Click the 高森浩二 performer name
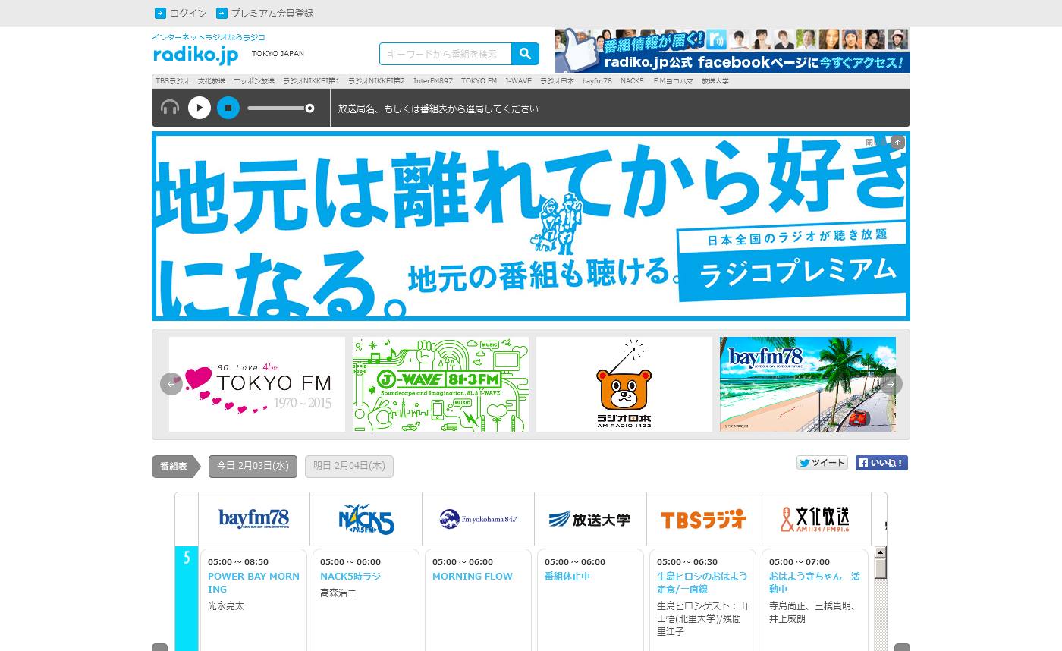The image size is (1062, 651). click(x=338, y=593)
